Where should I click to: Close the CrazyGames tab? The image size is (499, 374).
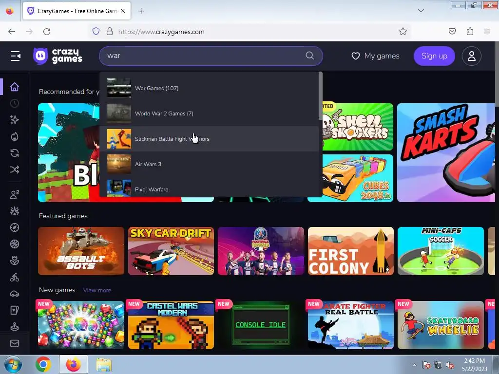123,11
